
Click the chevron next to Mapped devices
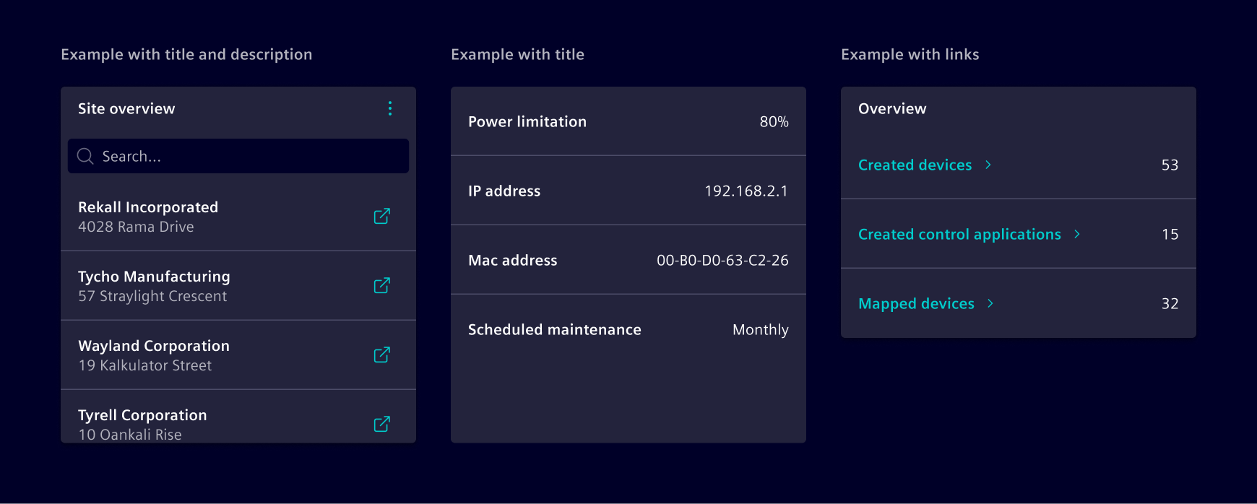[990, 303]
